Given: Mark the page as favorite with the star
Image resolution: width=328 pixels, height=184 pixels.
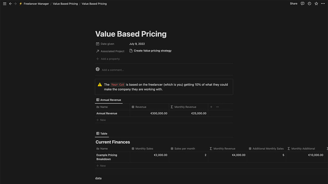Looking at the screenshot, I should pyautogui.click(x=316, y=4).
